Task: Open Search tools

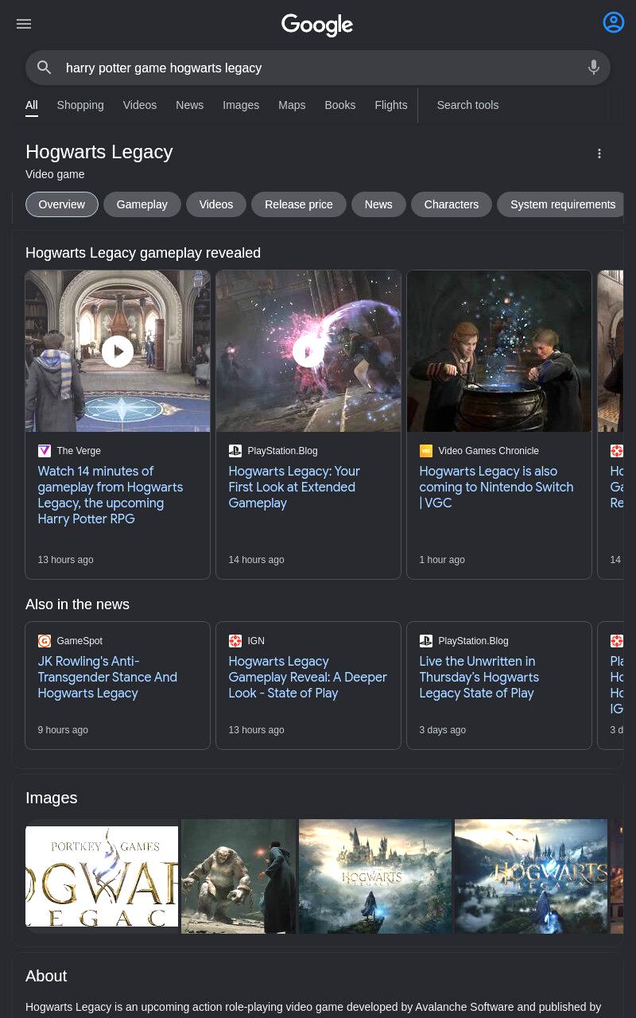Action: point(467,105)
